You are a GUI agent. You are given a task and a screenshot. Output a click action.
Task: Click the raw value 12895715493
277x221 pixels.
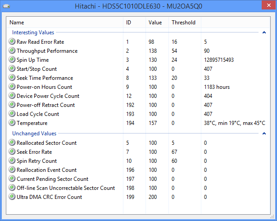(219, 60)
